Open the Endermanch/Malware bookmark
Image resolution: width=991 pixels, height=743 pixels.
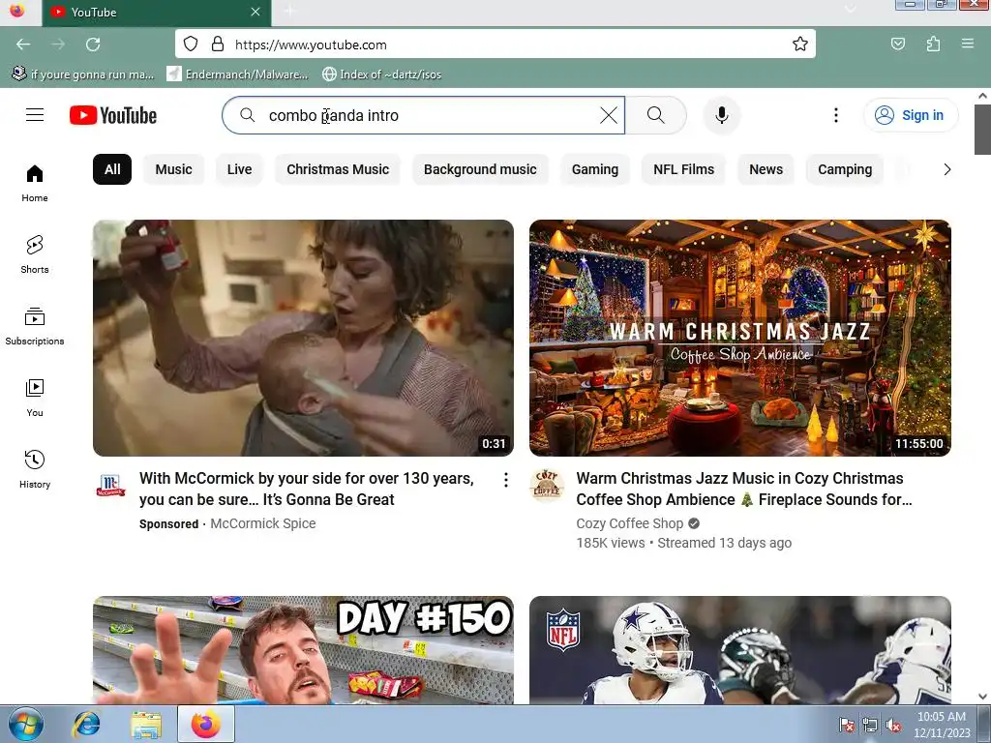click(x=238, y=74)
